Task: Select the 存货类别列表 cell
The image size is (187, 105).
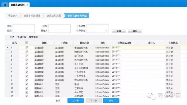Action: [x=81, y=80]
